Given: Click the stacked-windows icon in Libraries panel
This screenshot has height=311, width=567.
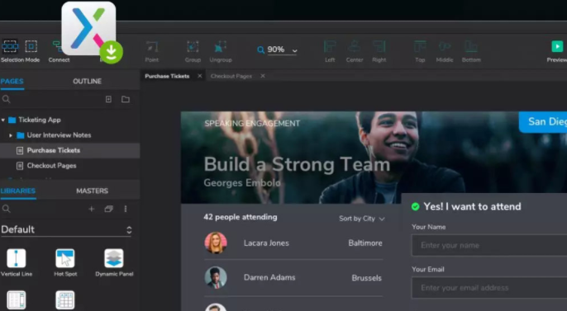Looking at the screenshot, I should click(x=108, y=209).
